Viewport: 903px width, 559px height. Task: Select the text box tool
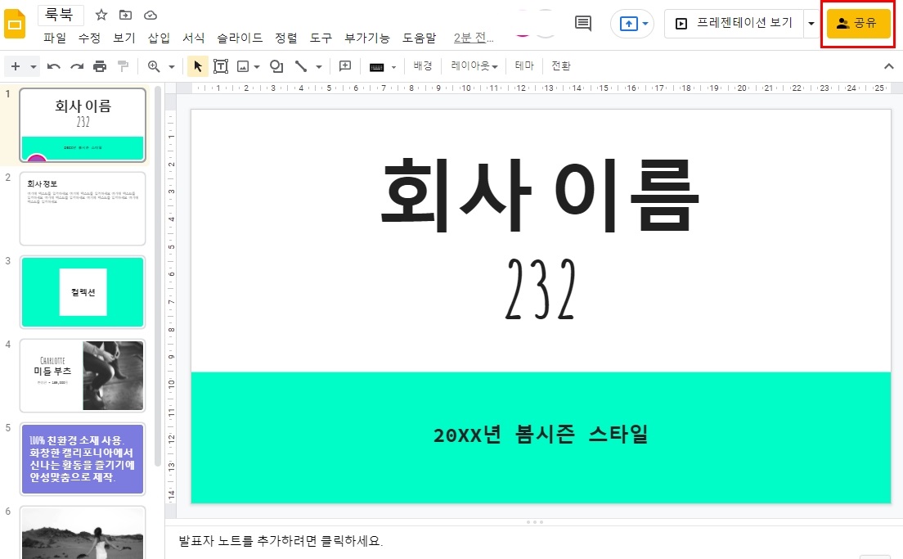coord(221,65)
